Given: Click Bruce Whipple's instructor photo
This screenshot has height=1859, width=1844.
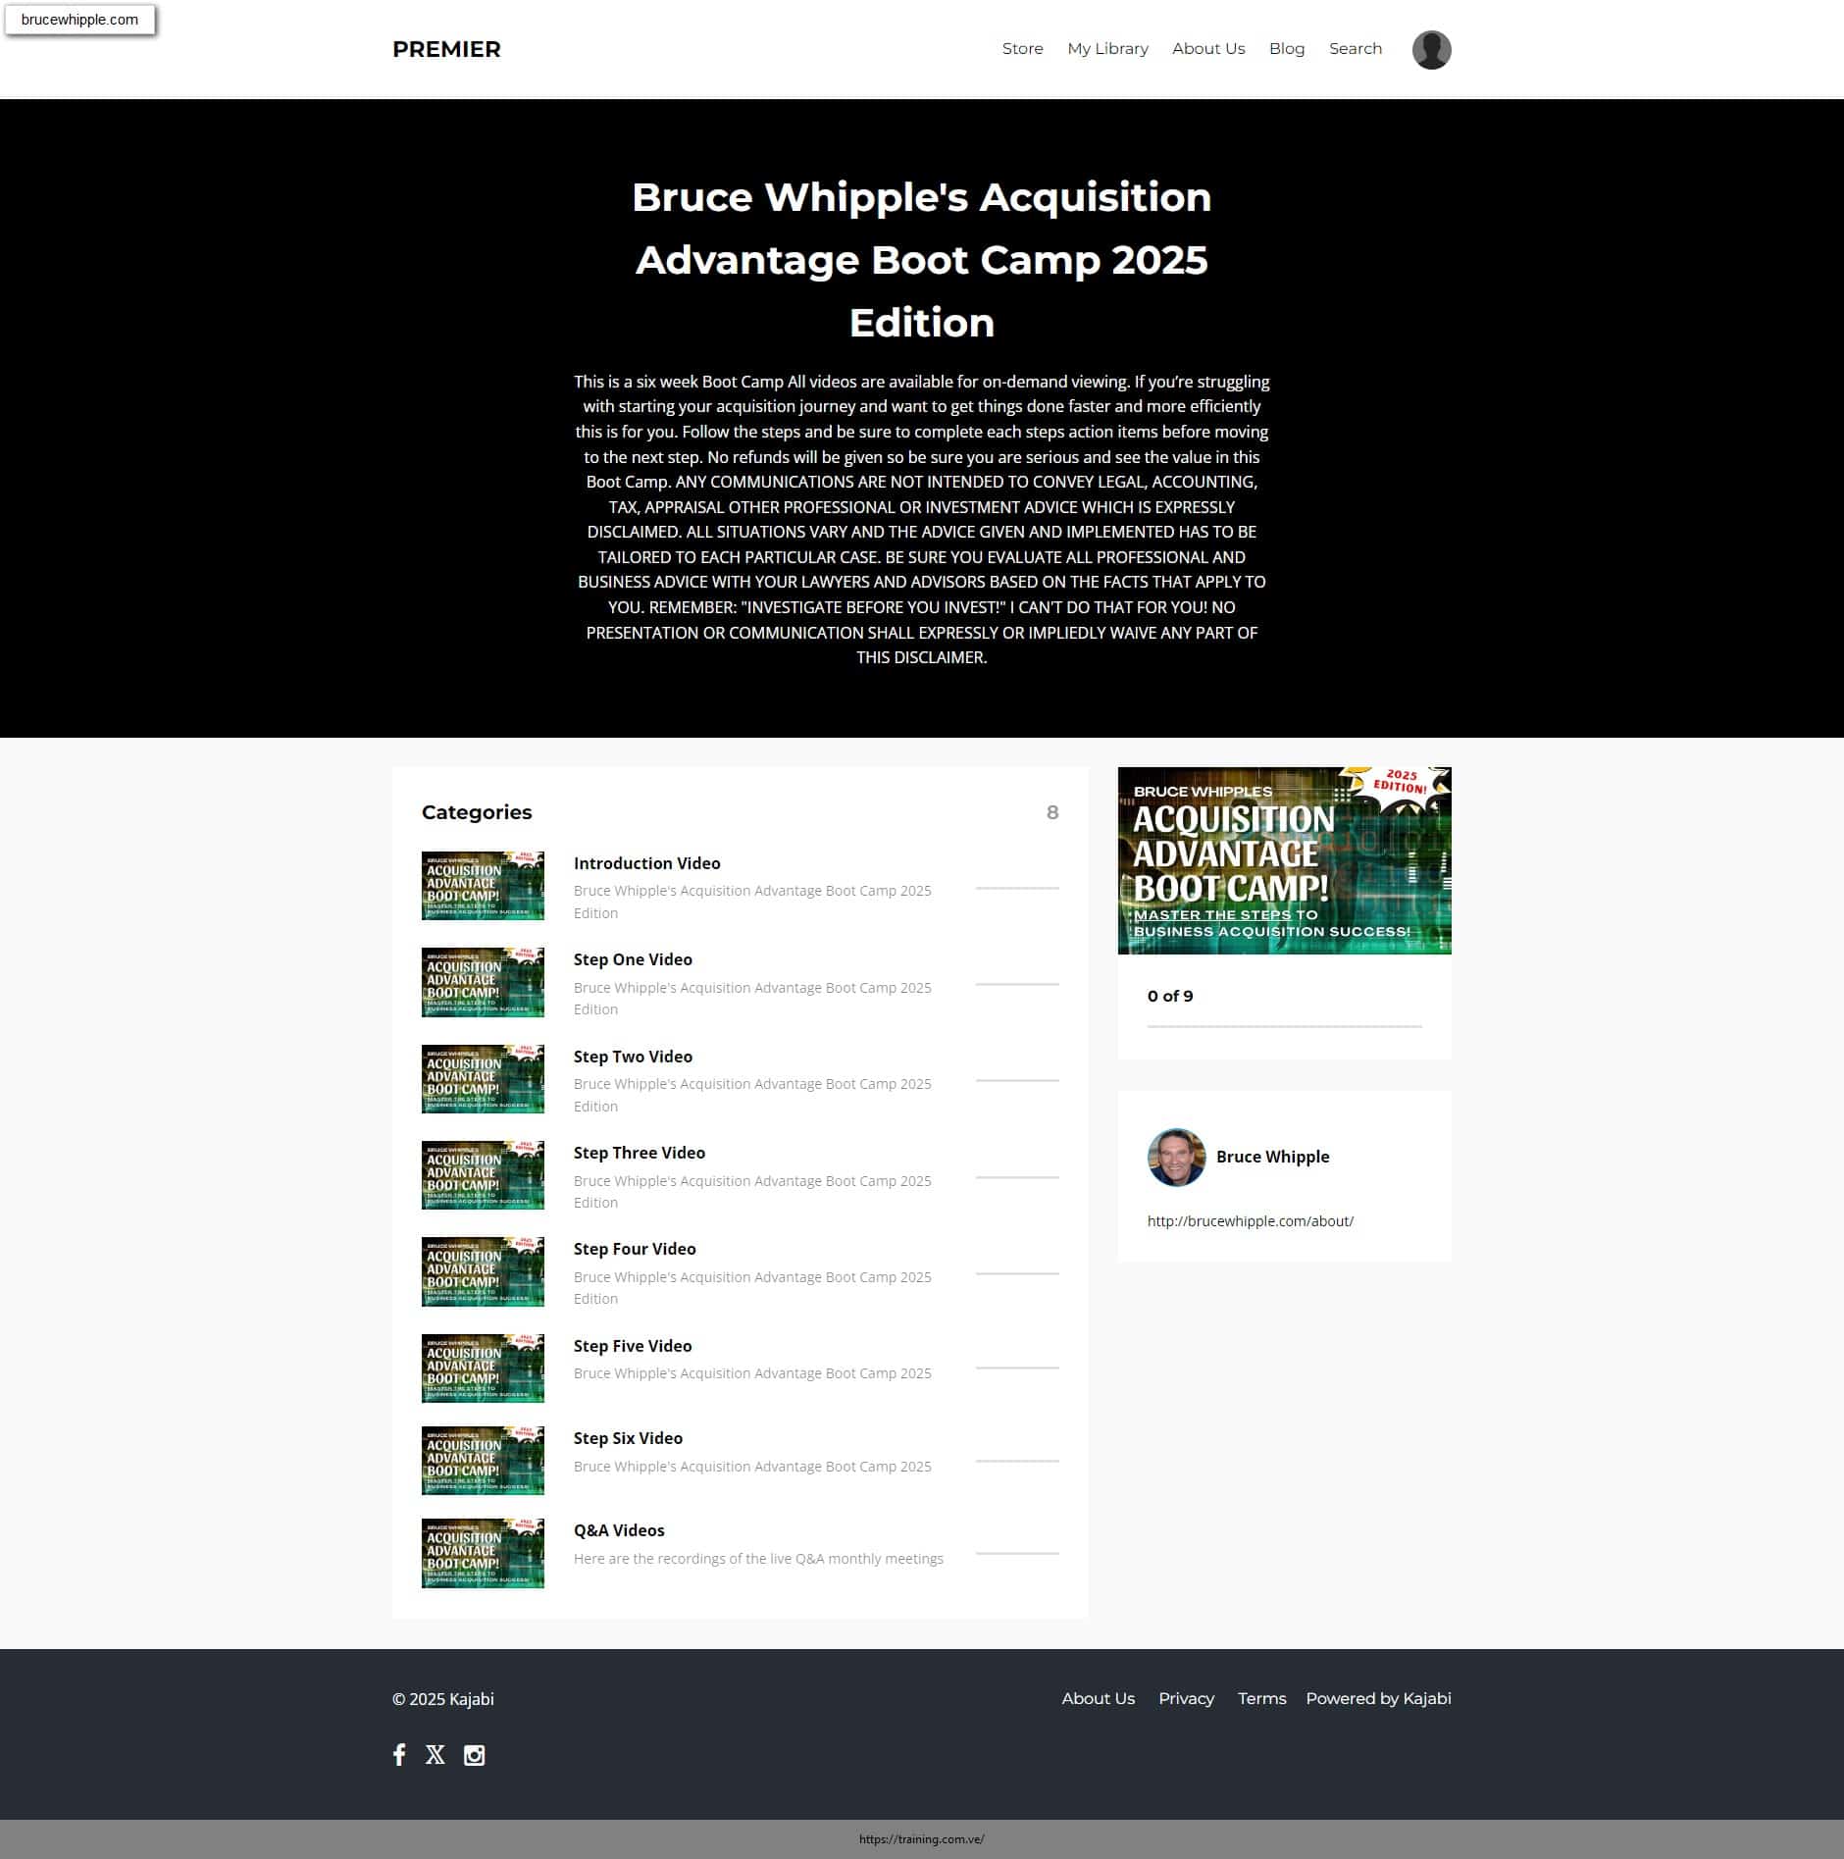Looking at the screenshot, I should click(1176, 1158).
